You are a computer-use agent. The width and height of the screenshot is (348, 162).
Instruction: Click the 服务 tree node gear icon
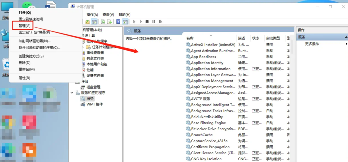point(83,98)
